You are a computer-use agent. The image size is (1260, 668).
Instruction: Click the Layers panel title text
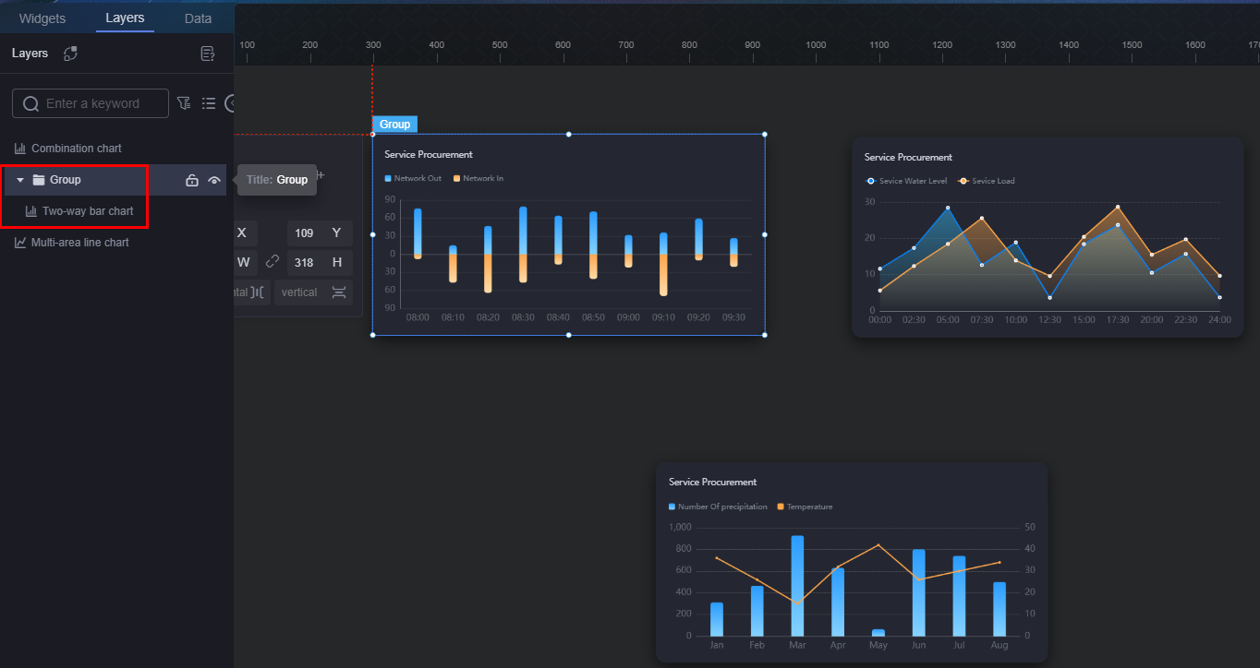click(x=30, y=54)
